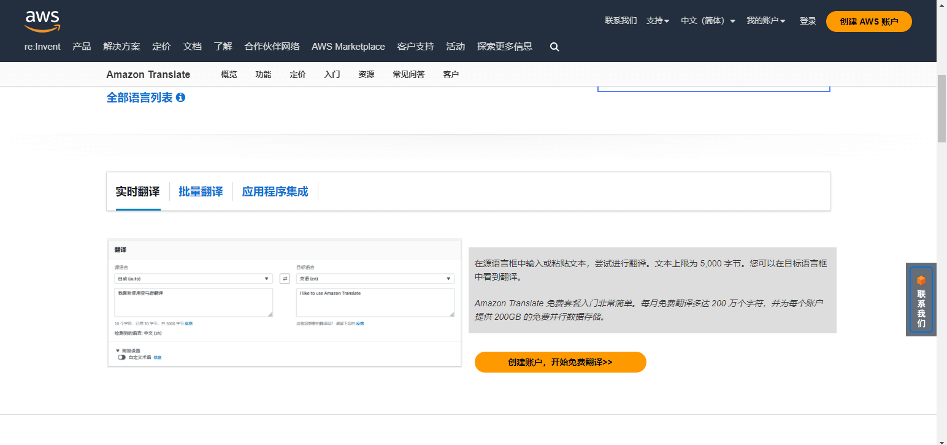Open the re:Invent menu item
Screen dimensions: 947x445
tap(42, 47)
